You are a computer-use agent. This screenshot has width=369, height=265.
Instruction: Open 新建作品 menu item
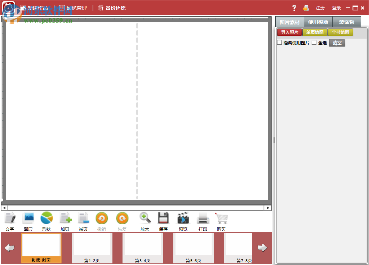tap(34, 8)
